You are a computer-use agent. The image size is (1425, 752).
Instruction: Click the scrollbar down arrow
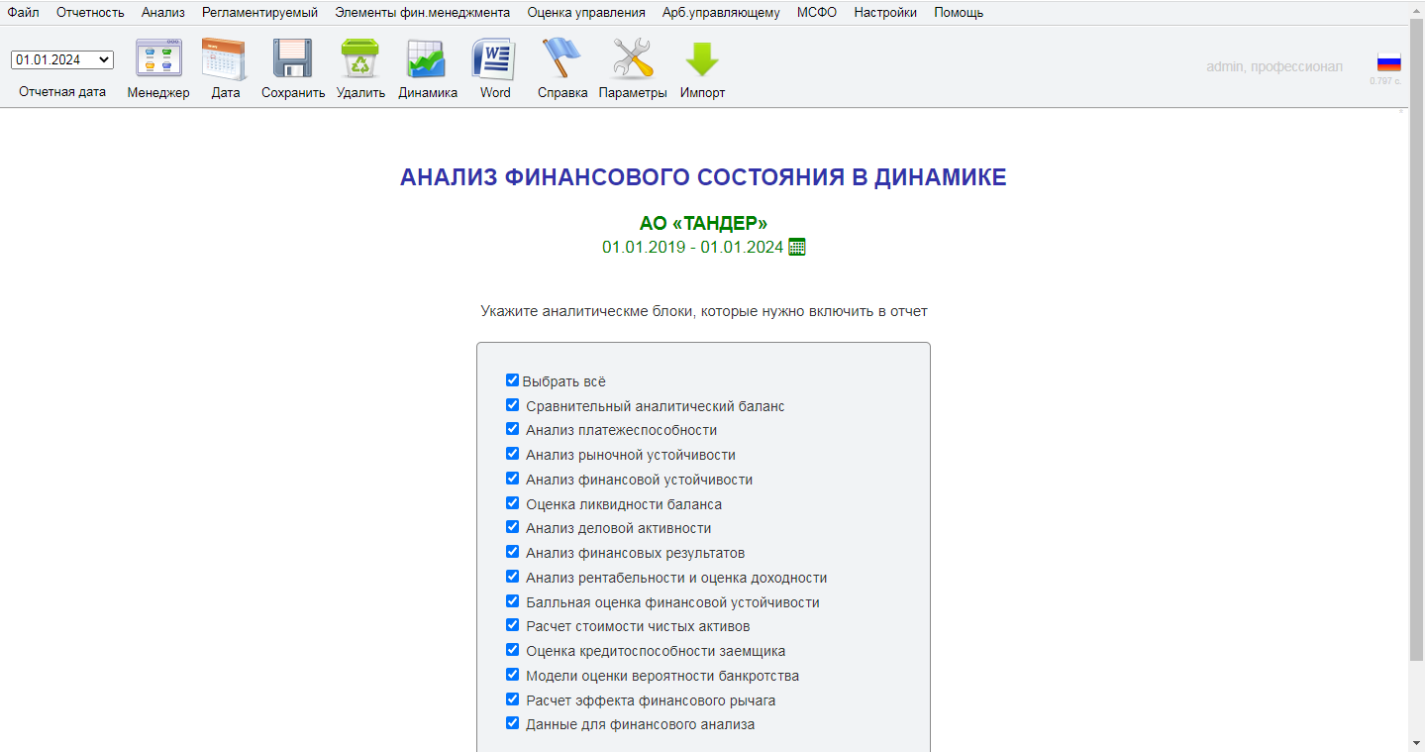[1417, 743]
